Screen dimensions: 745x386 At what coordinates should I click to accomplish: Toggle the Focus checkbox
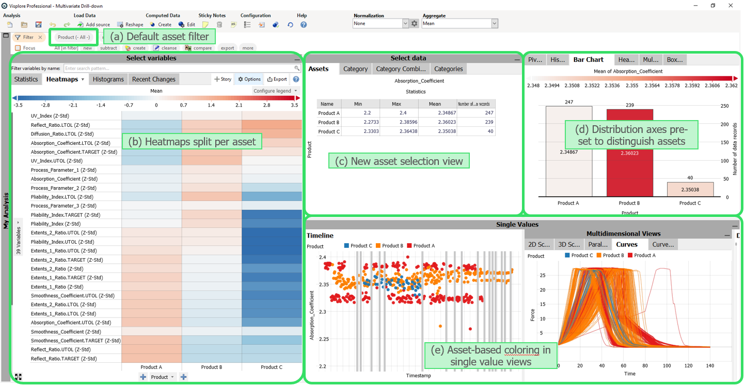[18, 48]
